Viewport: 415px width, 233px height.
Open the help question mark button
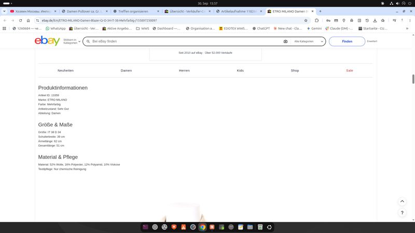pos(402,213)
